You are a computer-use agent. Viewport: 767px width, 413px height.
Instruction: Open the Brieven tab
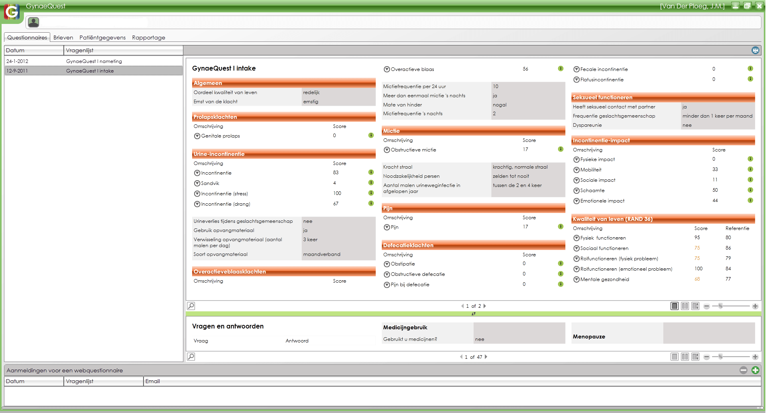(63, 37)
